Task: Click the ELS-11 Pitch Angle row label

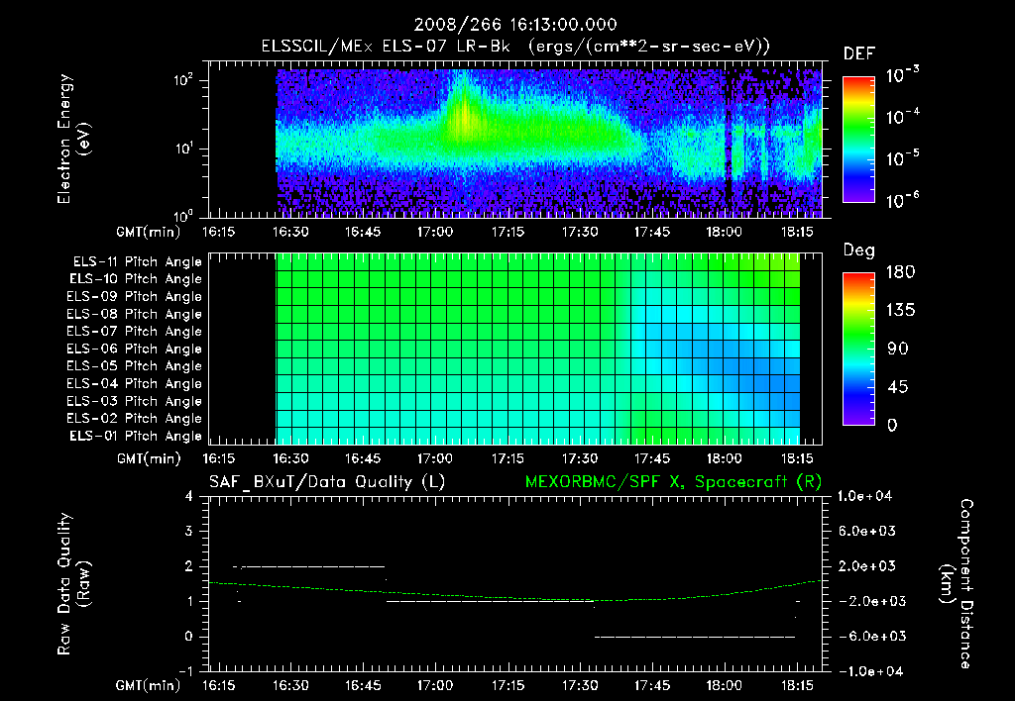Action: (x=137, y=262)
